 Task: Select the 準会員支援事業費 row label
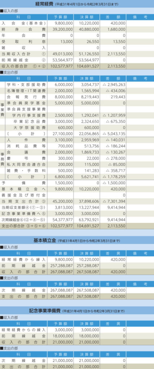pos(26,109)
